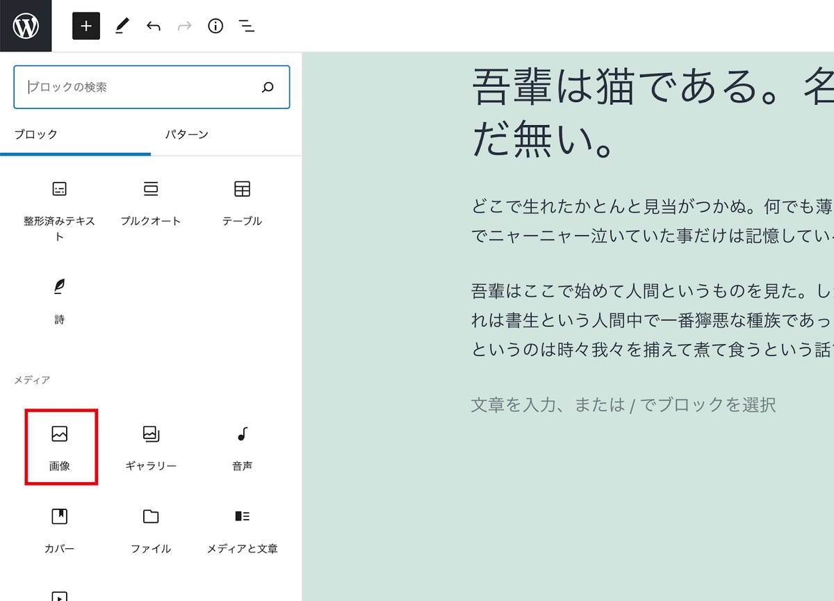The image size is (834, 601).
Task: Focus the ブロックの検索 search field
Action: coord(152,87)
